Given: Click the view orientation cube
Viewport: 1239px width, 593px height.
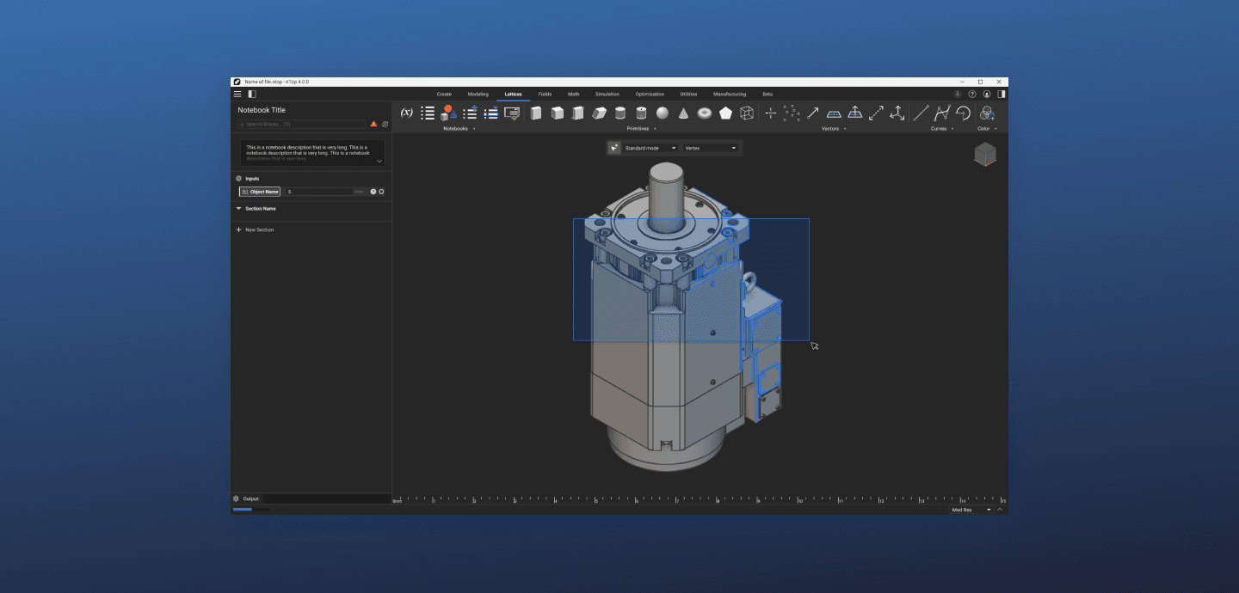Looking at the screenshot, I should [985, 155].
